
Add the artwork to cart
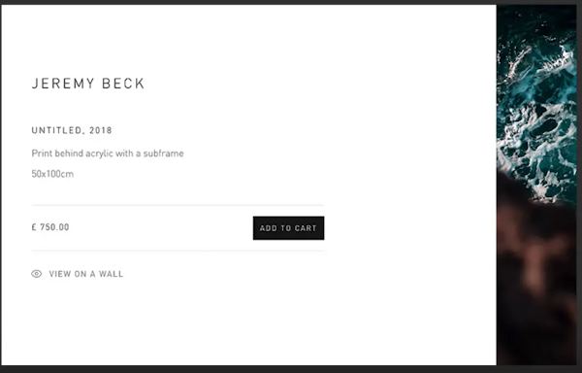click(x=288, y=228)
